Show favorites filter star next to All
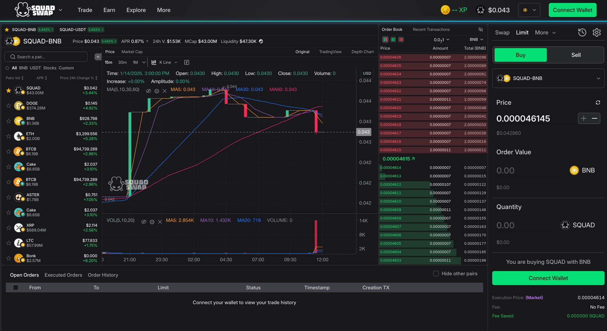The image size is (607, 331). click(7, 68)
